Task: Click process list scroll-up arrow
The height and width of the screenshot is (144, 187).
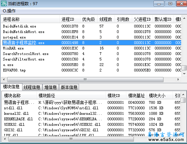Action: tap(184, 18)
